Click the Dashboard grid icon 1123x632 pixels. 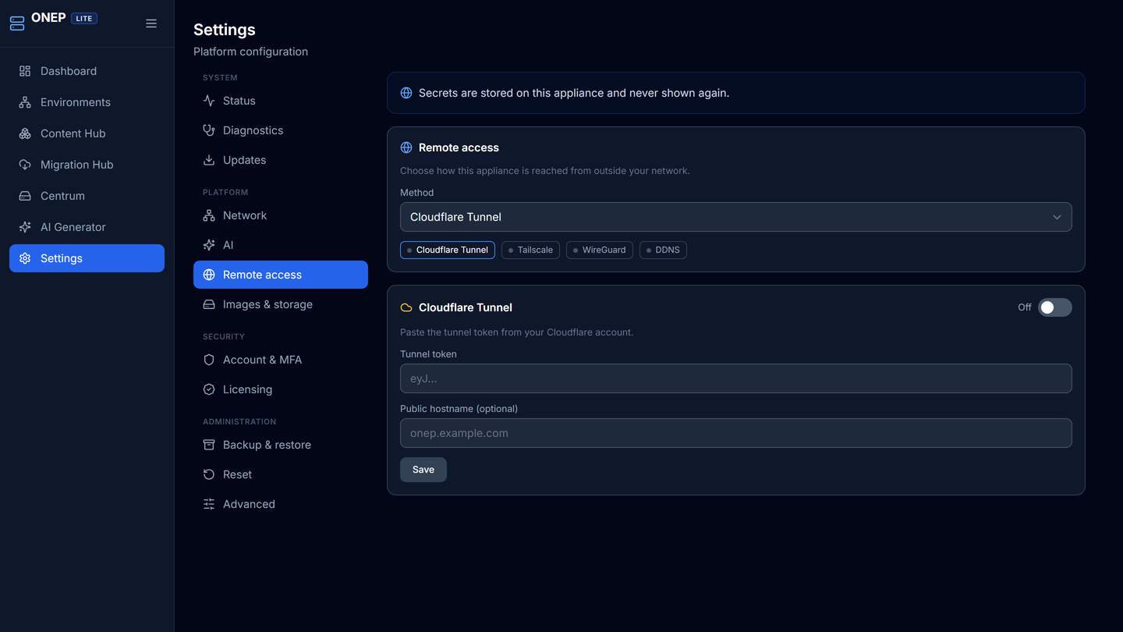(25, 71)
